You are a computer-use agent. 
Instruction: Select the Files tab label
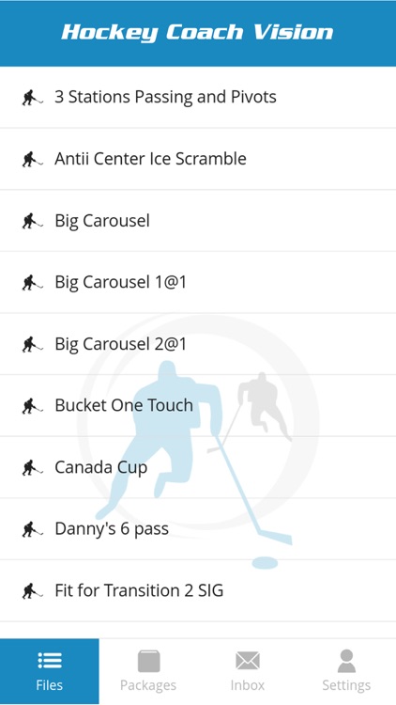tap(50, 685)
